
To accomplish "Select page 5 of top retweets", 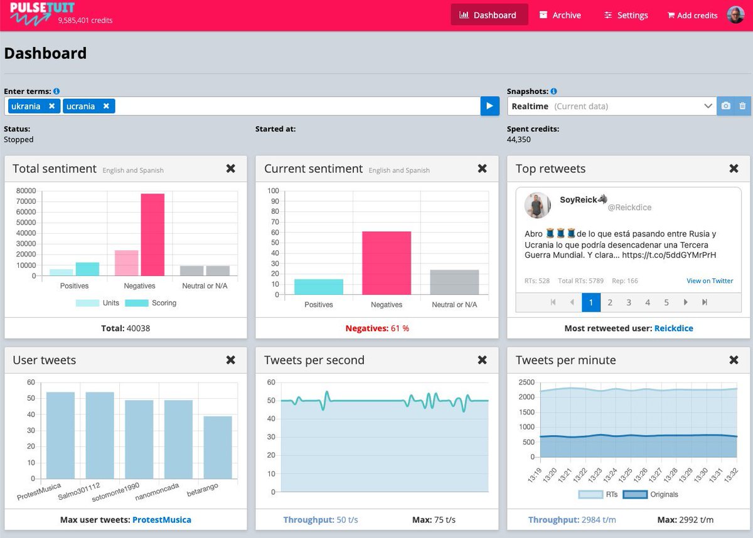I will tap(666, 302).
